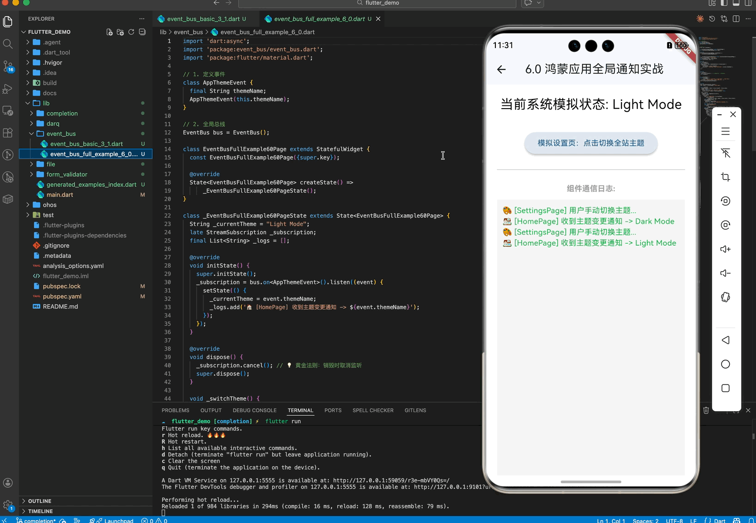Lower emulator volume with speaker minus icon
This screenshot has height=523, width=756.
[x=726, y=273]
